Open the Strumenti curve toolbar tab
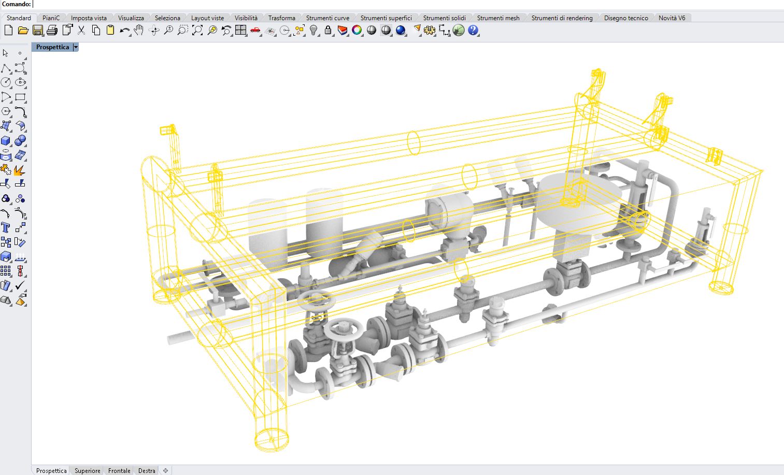This screenshot has width=784, height=475. tap(327, 18)
